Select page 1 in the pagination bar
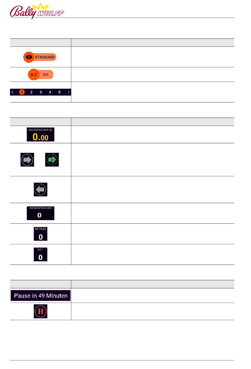Image resolution: width=251 pixels, height=369 pixels. [x=22, y=92]
